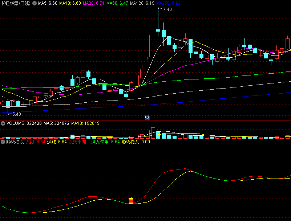Click the MA20: 6.71 label

point(93,3)
